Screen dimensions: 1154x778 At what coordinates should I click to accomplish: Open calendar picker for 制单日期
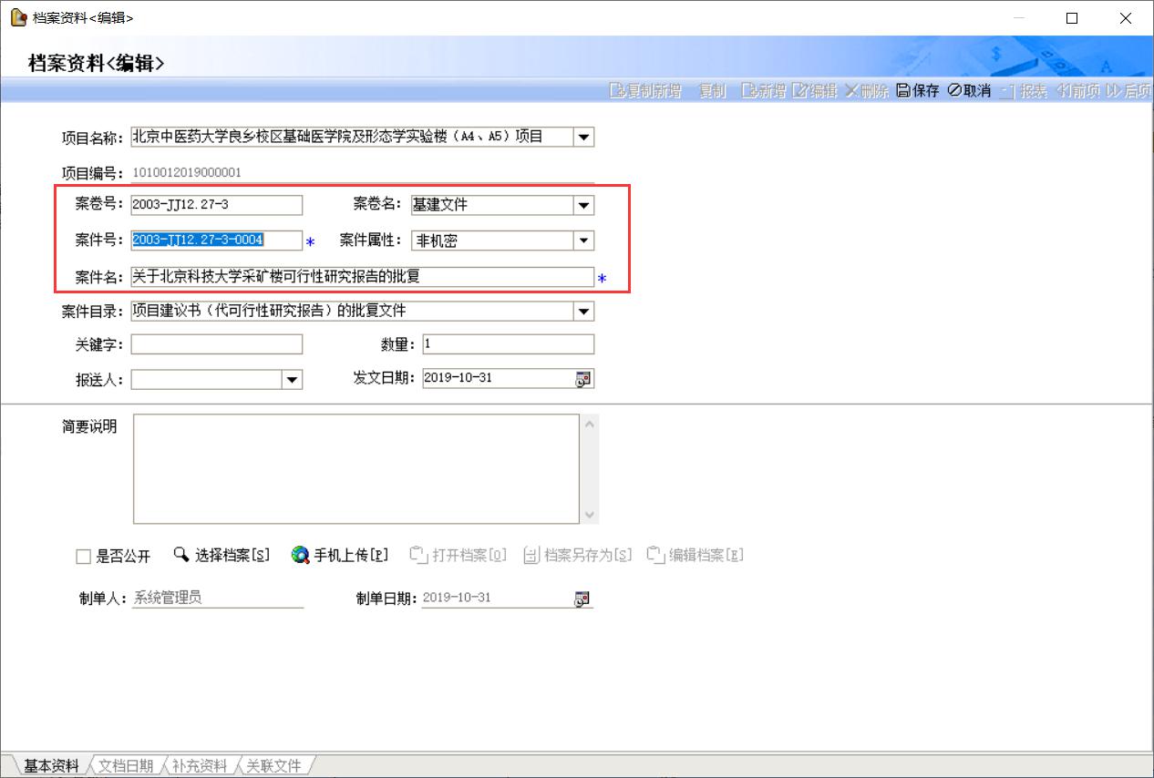[582, 599]
